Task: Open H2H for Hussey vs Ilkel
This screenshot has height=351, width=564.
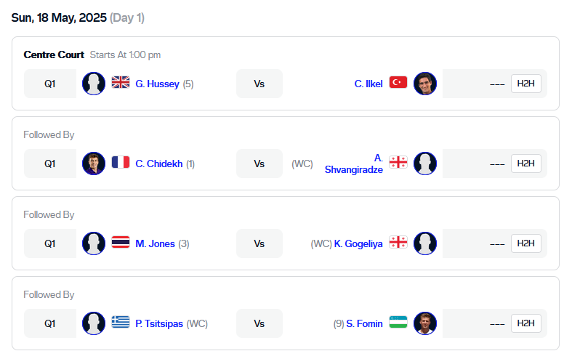Action: point(526,84)
